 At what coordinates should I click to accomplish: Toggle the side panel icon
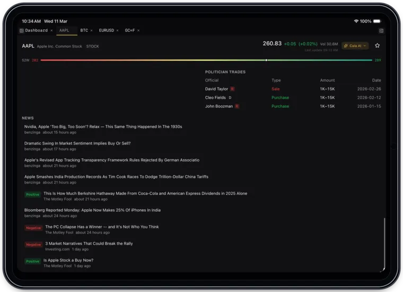(x=381, y=31)
